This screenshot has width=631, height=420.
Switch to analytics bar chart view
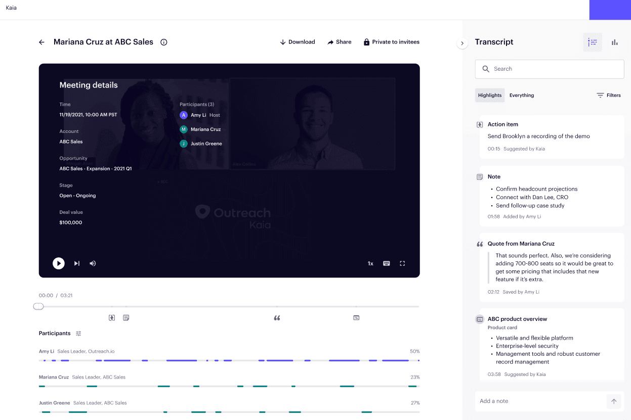pyautogui.click(x=615, y=42)
